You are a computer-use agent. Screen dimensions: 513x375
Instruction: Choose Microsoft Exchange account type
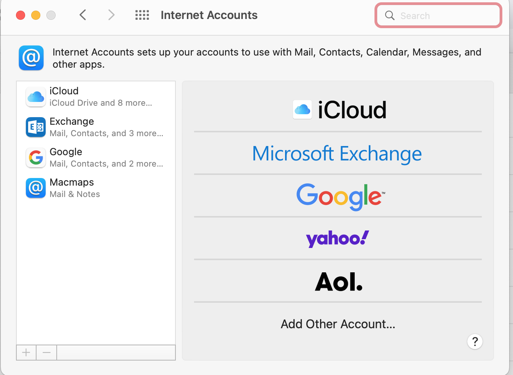point(337,154)
